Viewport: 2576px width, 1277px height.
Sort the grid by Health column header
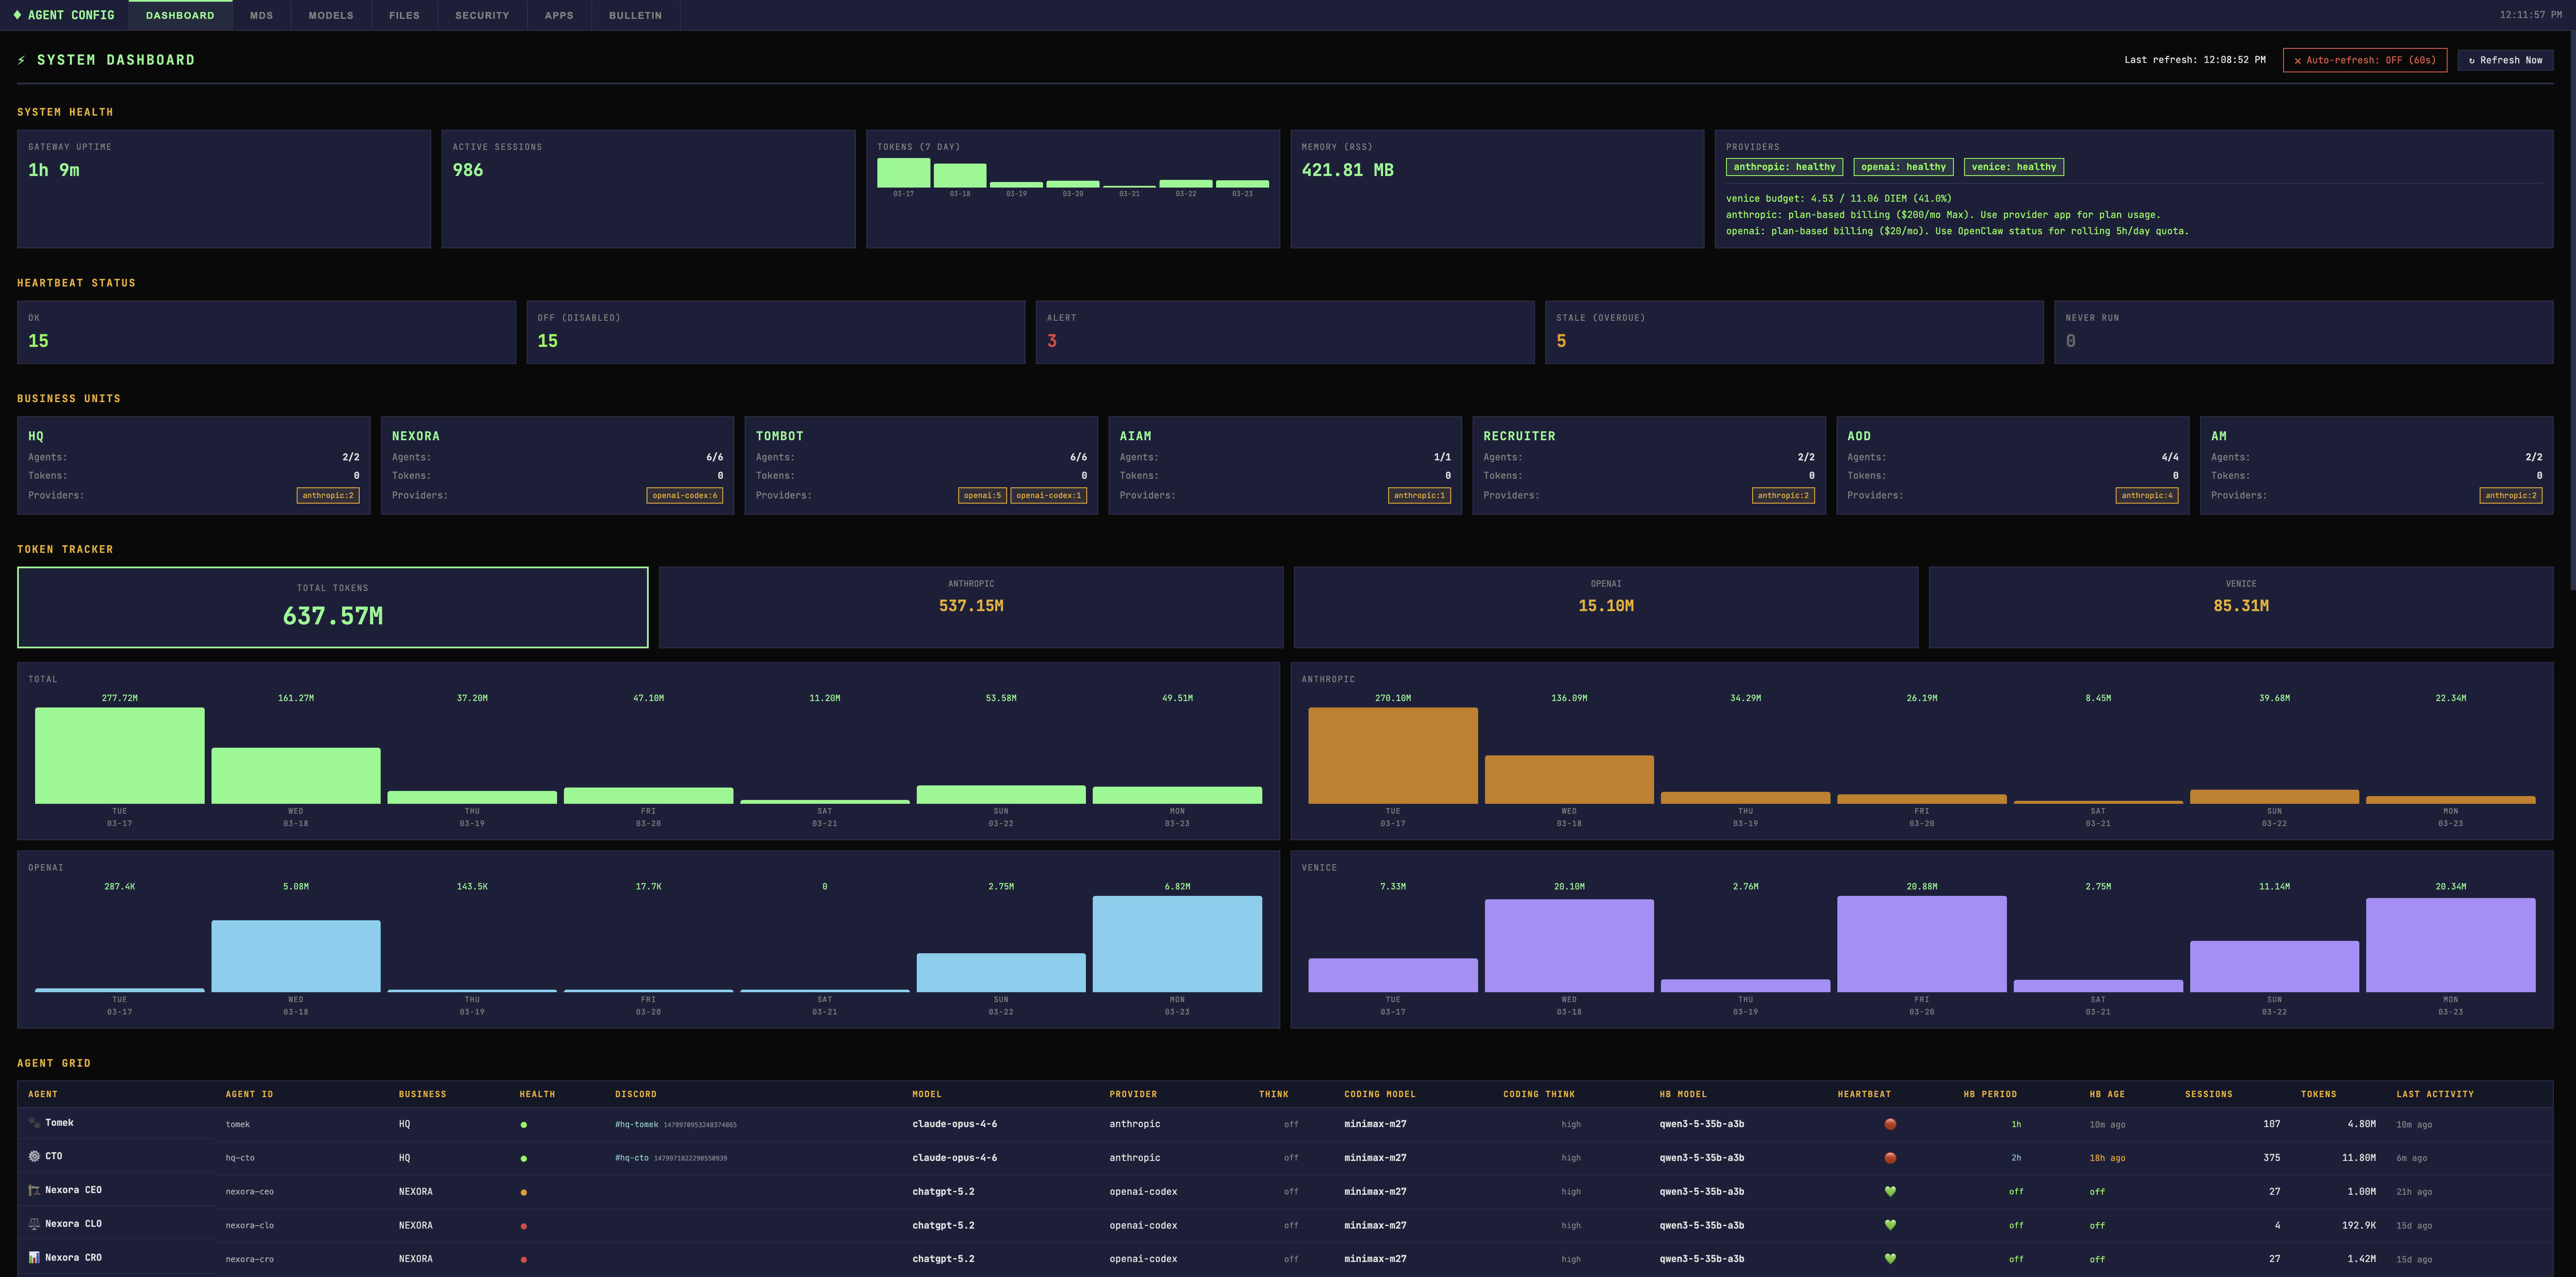coord(537,1094)
